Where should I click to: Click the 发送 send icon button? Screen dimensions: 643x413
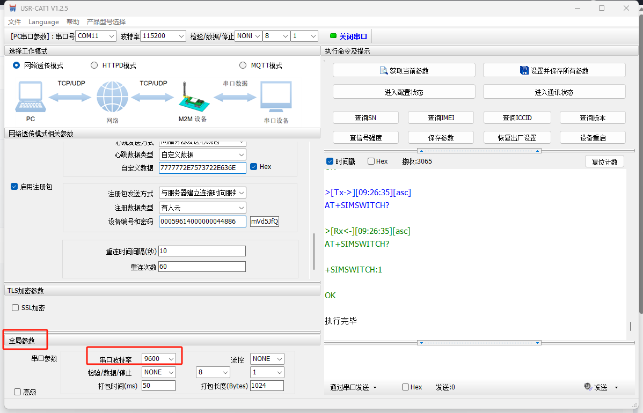[596, 387]
